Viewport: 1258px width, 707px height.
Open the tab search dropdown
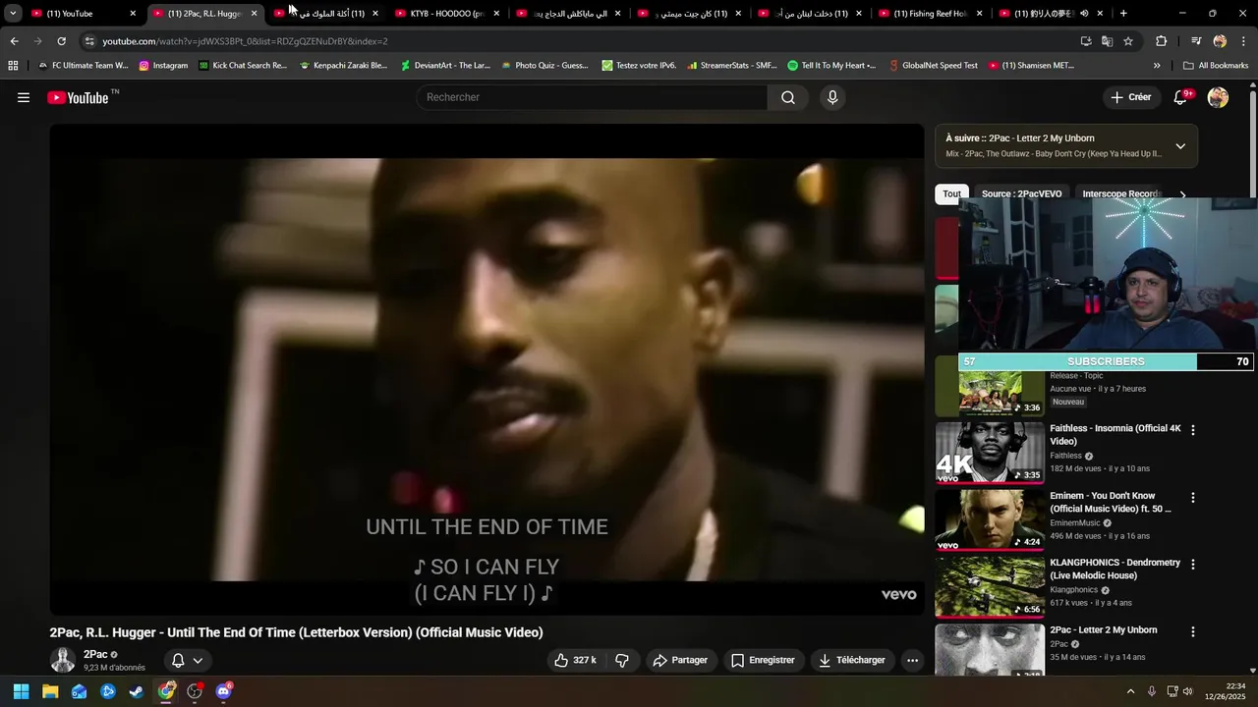13,14
